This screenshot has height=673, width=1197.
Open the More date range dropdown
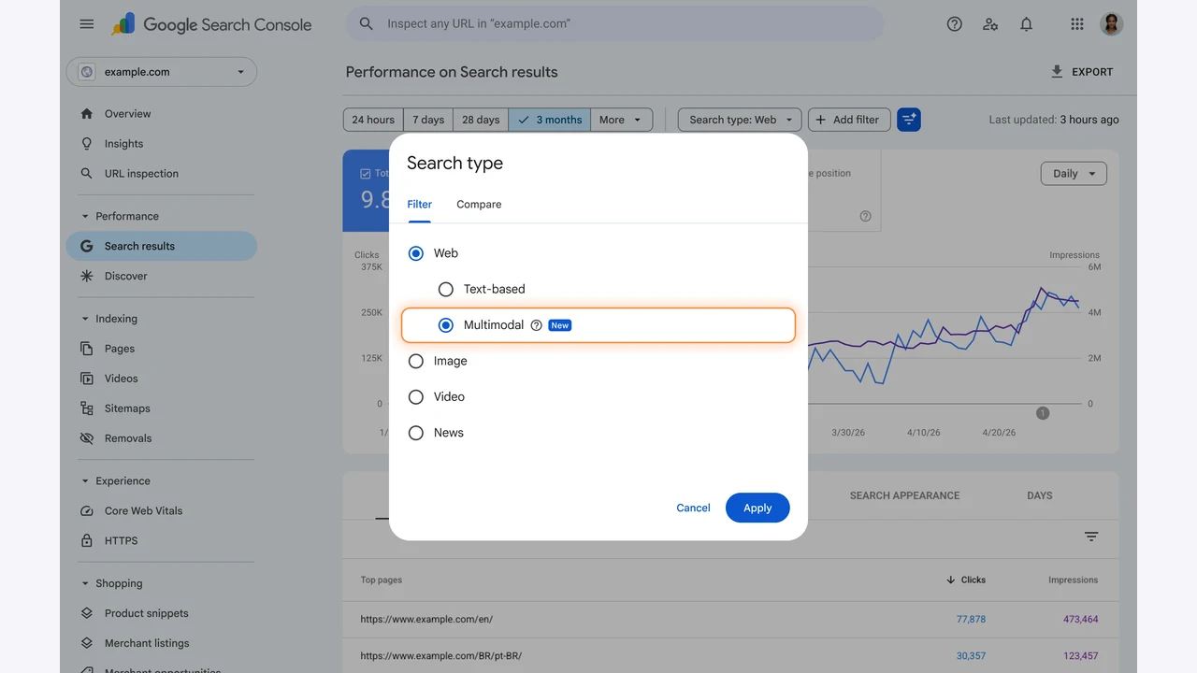621,120
